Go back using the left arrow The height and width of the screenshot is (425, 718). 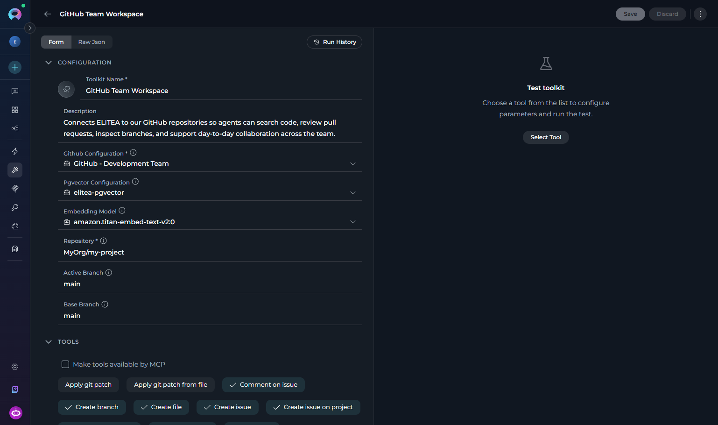point(48,14)
